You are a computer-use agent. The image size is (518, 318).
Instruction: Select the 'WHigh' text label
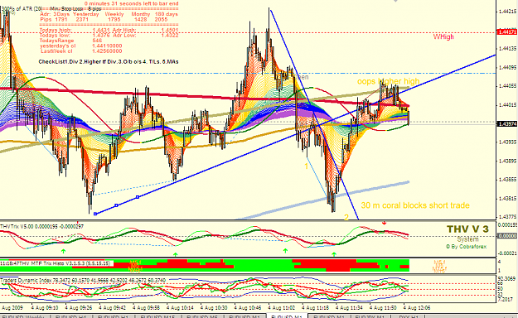(x=443, y=36)
